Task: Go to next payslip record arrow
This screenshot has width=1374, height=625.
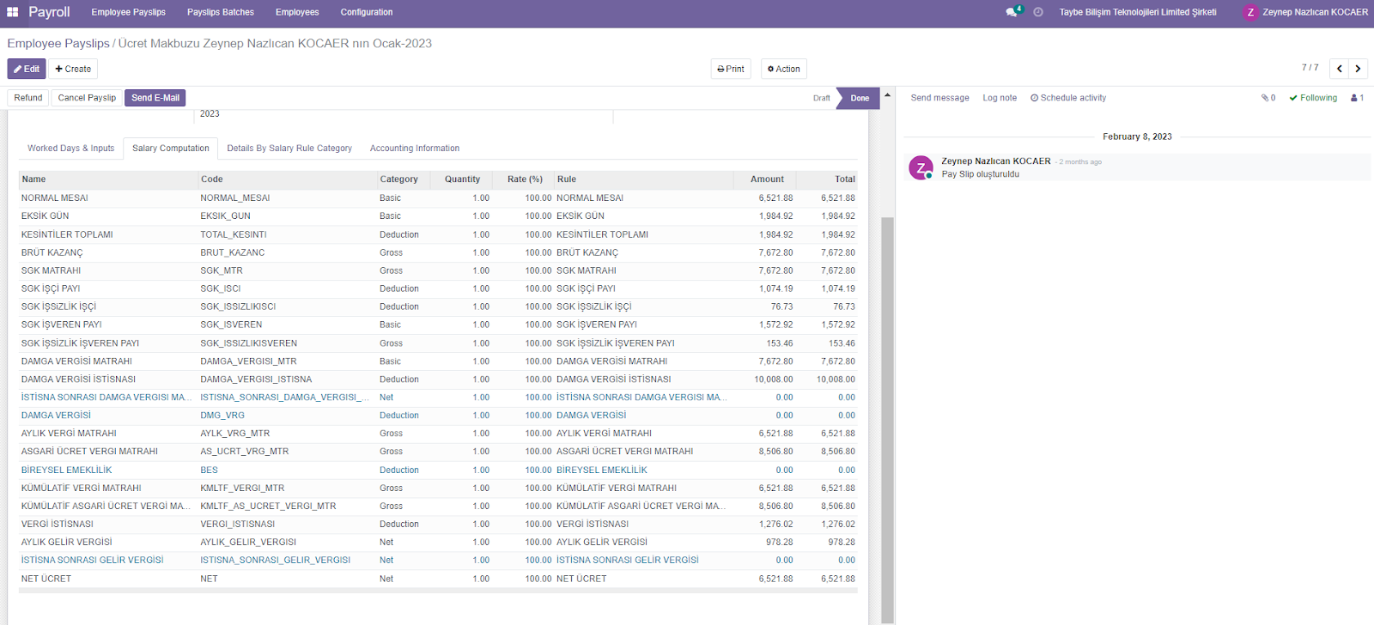Action: (1358, 69)
